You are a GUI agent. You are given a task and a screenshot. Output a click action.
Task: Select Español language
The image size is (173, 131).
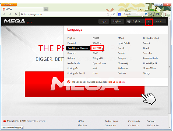click(x=72, y=43)
